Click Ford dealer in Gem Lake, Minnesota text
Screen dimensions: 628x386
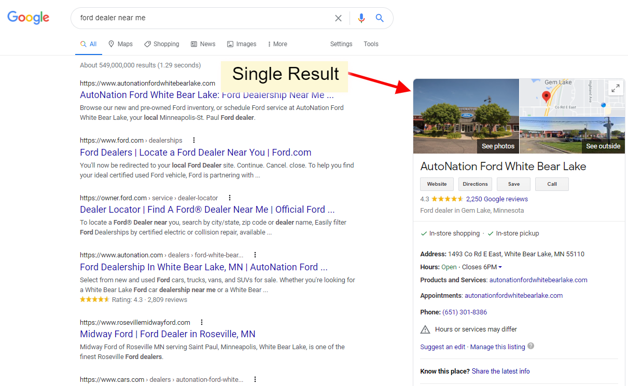472,211
